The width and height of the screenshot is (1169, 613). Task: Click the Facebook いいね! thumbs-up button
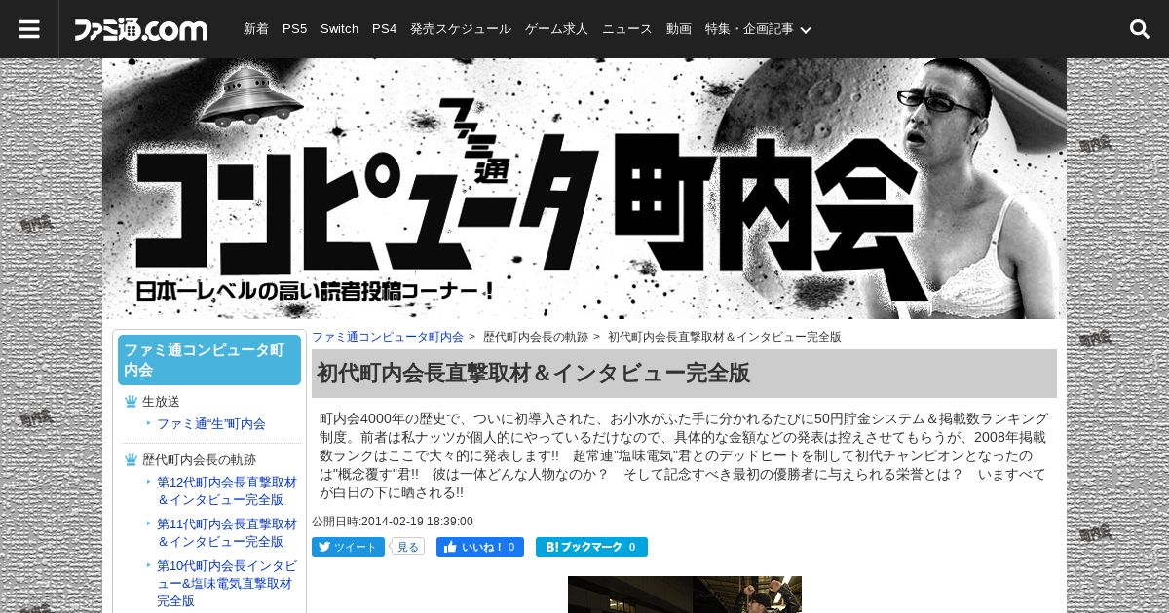click(x=480, y=547)
